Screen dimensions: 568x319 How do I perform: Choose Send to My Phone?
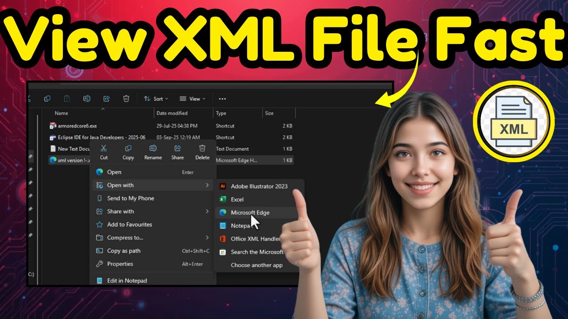coord(153,198)
